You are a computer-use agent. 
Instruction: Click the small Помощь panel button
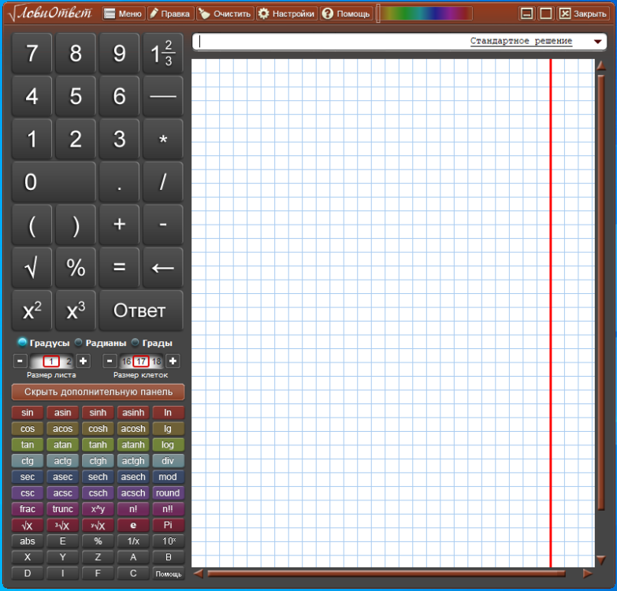[168, 574]
